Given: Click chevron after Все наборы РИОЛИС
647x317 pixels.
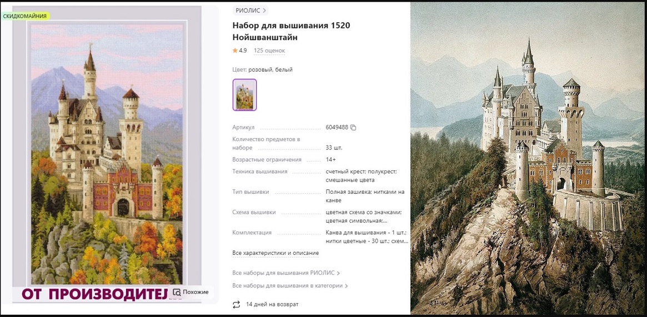Looking at the screenshot, I should coord(338,273).
